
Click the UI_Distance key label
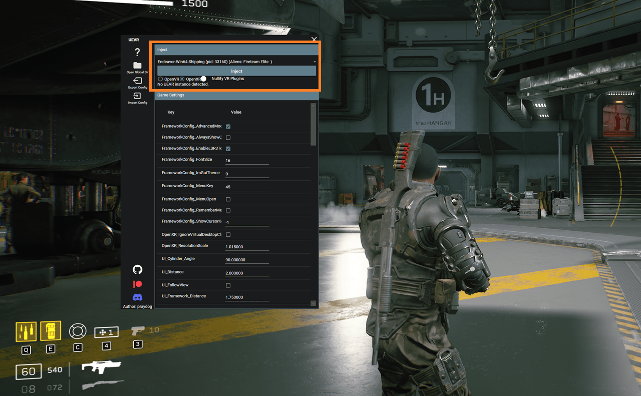click(173, 272)
